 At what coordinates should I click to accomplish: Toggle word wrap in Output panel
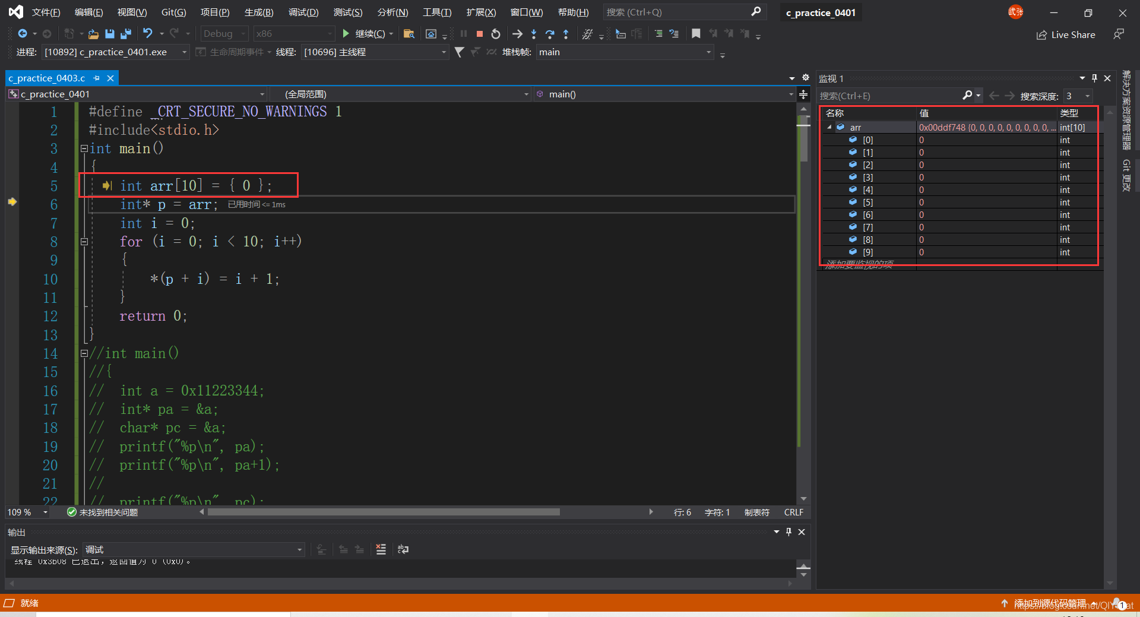coord(403,549)
